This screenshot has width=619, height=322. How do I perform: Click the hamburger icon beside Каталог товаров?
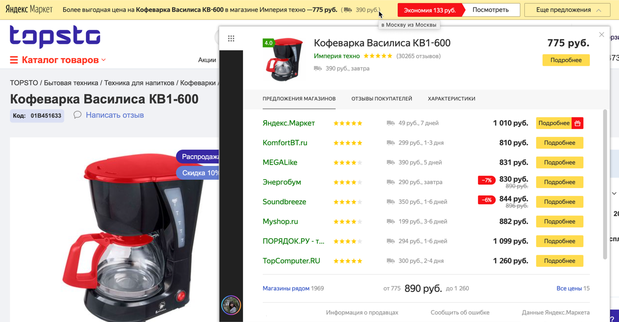[x=14, y=60]
